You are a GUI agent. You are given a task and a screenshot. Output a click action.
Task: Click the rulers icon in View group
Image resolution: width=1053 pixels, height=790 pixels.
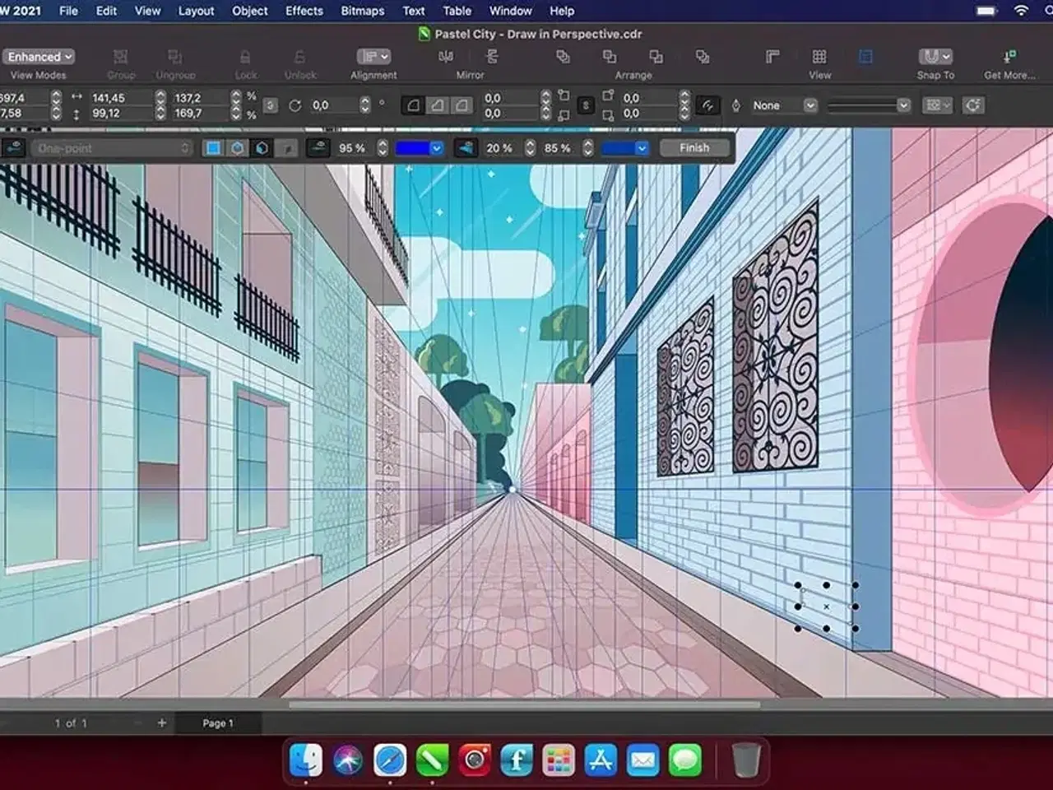pyautogui.click(x=772, y=57)
